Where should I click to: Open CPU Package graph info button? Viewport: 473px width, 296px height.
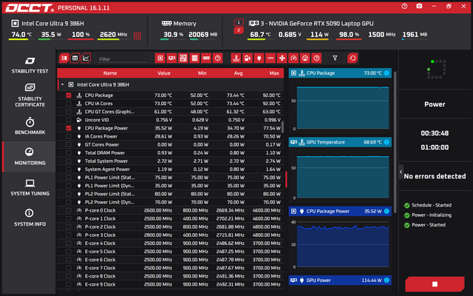pyautogui.click(x=387, y=73)
